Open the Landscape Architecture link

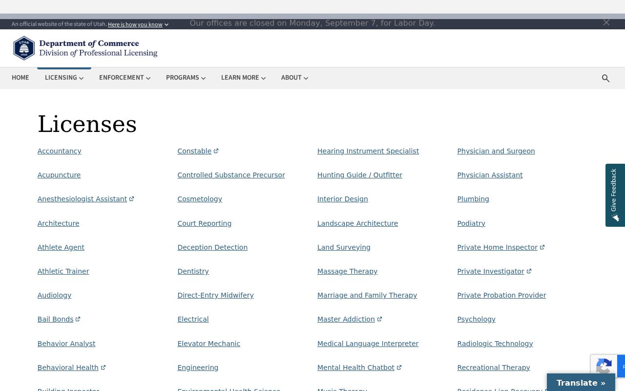[357, 223]
